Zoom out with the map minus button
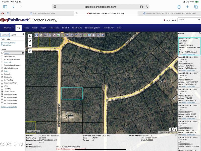This screenshot has height=151, width=201. [x=30, y=45]
